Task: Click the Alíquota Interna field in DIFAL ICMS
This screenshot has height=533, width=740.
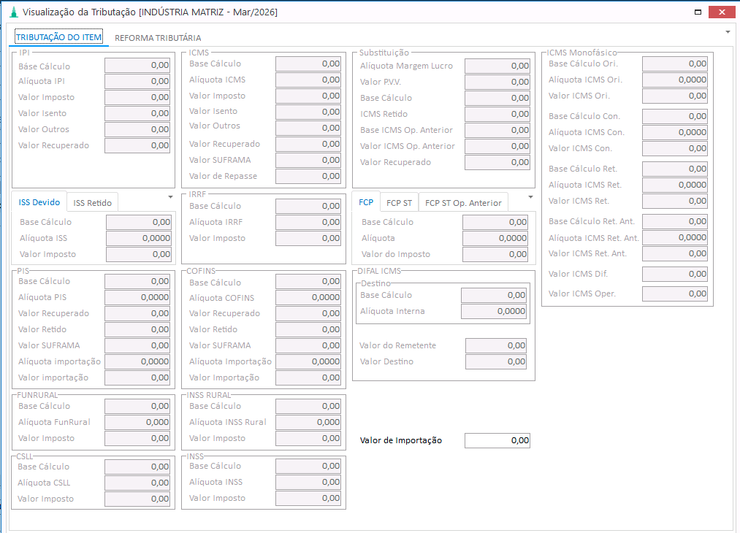Action: pyautogui.click(x=495, y=311)
